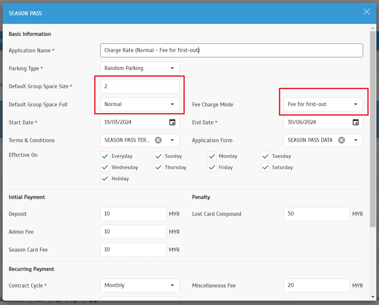Open the Start Date calendar picker icon

[172, 122]
